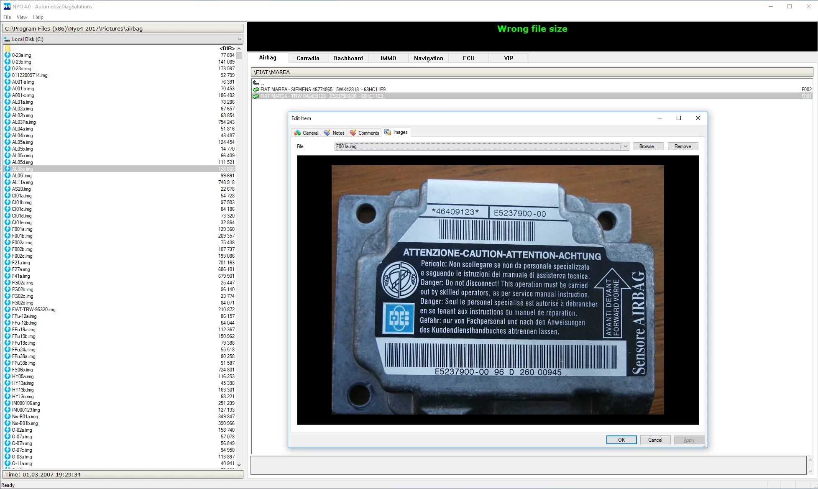Click the parent folder icon in file list
This screenshot has width=818, height=489.
8,49
